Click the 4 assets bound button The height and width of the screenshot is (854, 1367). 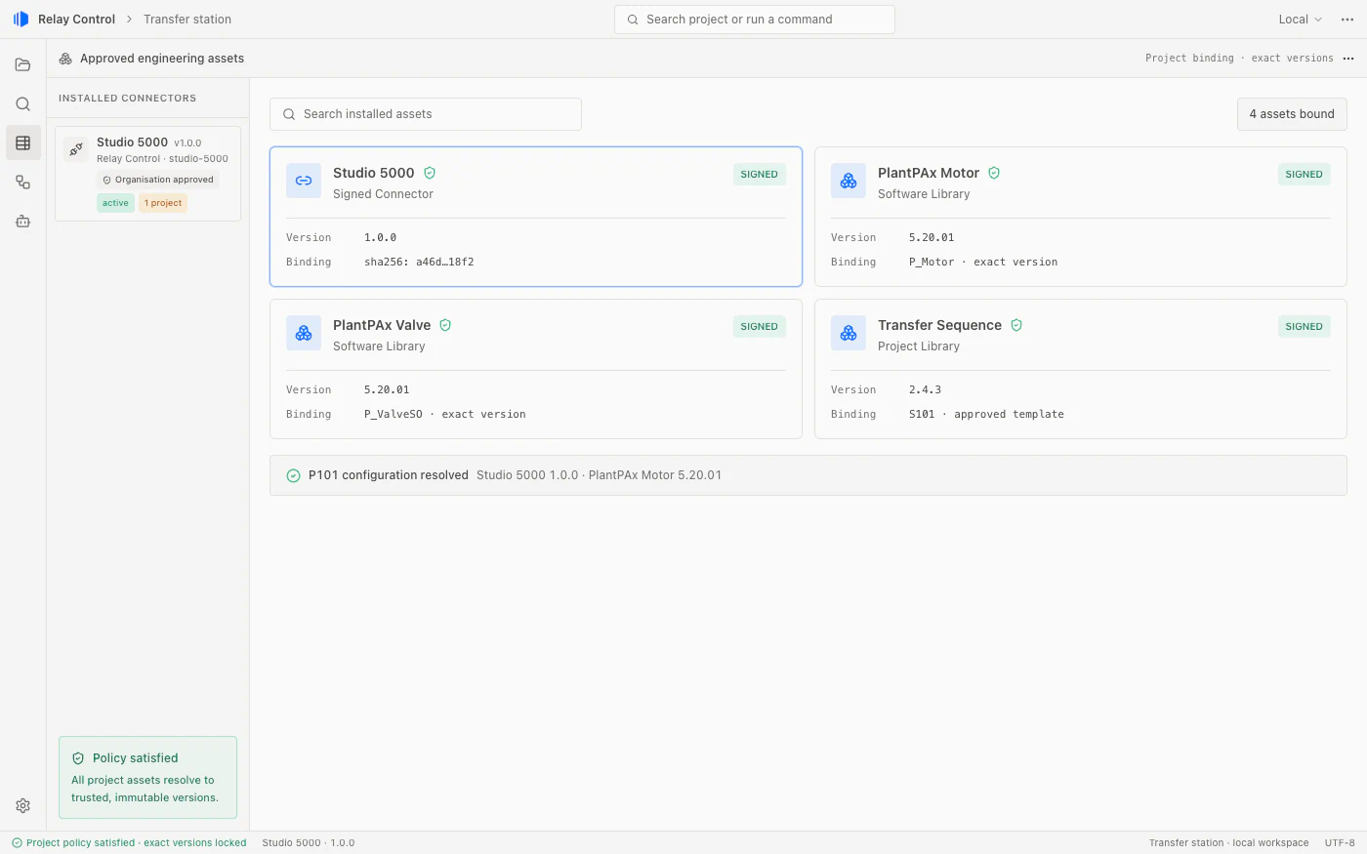tap(1292, 114)
